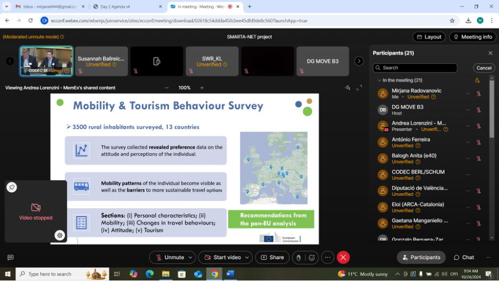
Task: Click the red leave meeting button
Action: tap(343, 258)
